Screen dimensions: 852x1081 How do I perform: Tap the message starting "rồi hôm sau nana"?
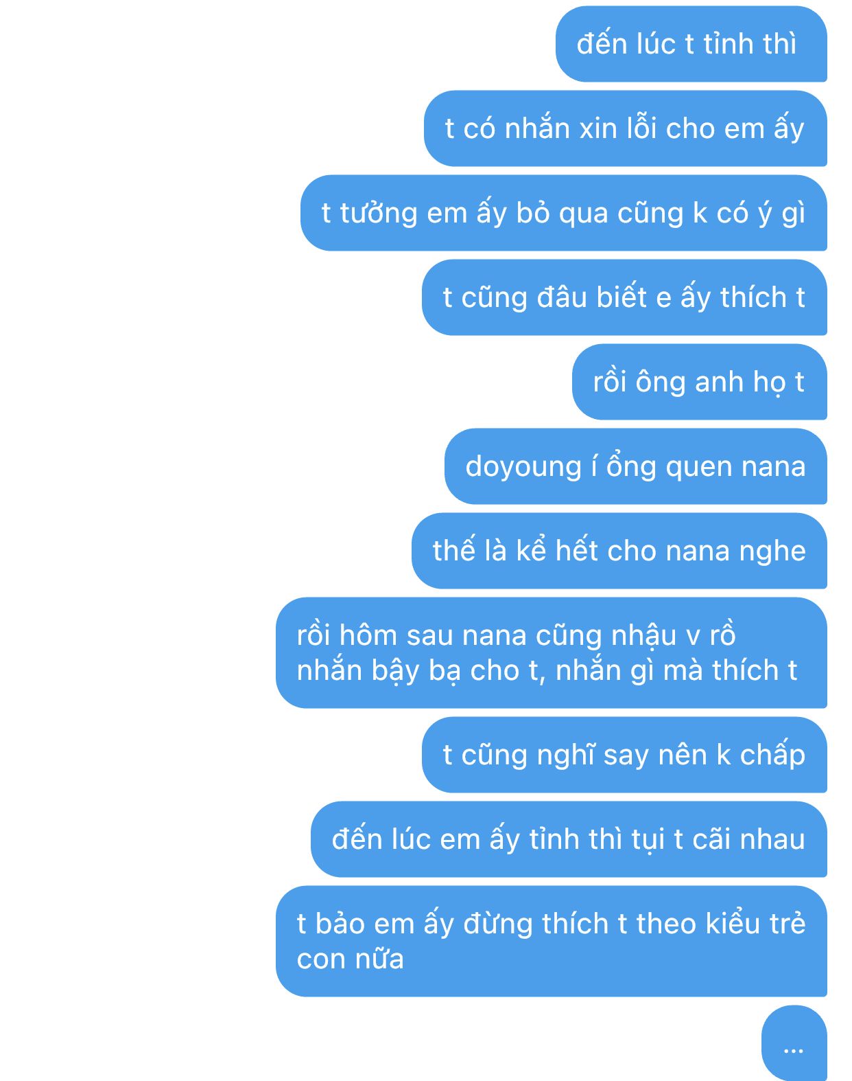click(x=551, y=652)
